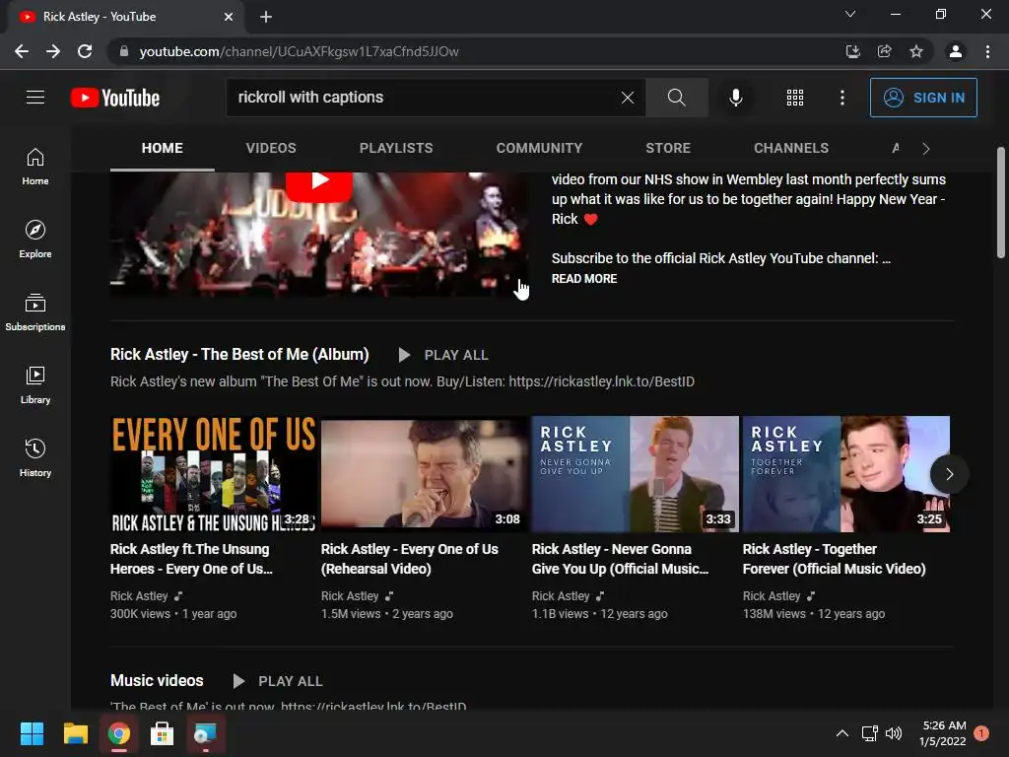Viewport: 1009px width, 757px height.
Task: Open Subscriptions in the sidebar
Action: 35,311
